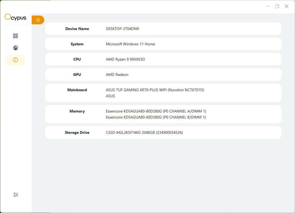Click the Storage Drive label
The height and width of the screenshot is (213, 295).
(77, 132)
